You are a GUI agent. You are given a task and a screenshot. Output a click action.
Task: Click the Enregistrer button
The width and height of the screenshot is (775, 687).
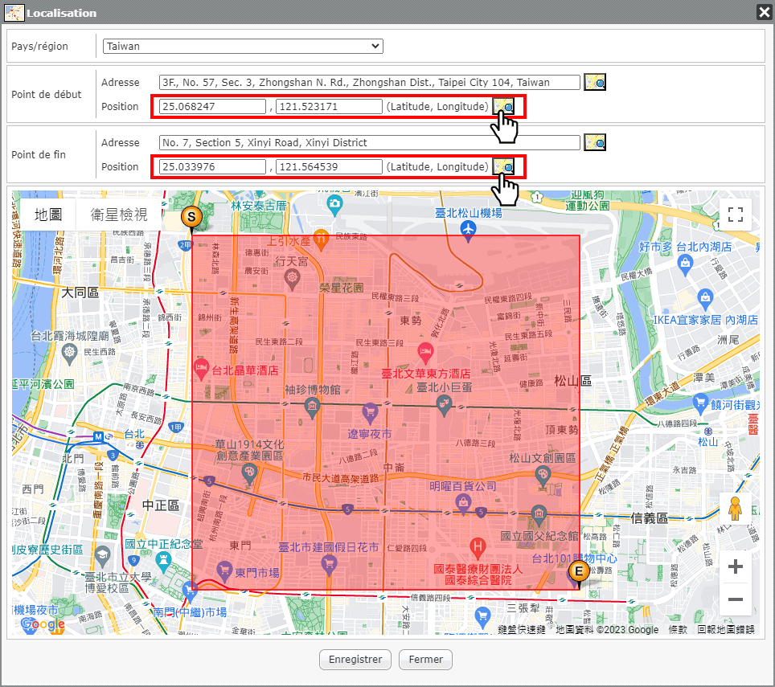tap(355, 660)
